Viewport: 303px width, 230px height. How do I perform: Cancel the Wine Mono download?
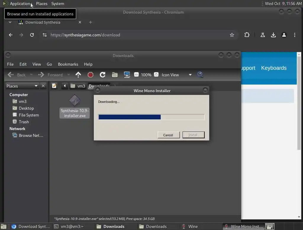point(168,135)
